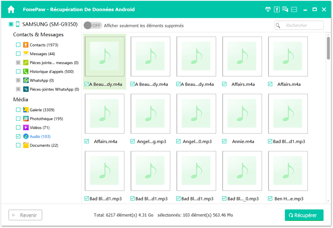Click the search magnifier icon
The width and height of the screenshot is (333, 228).
coord(278,25)
